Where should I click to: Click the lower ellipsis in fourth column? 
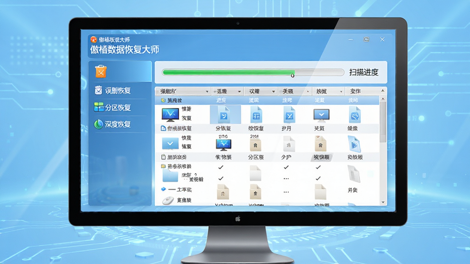(286, 192)
